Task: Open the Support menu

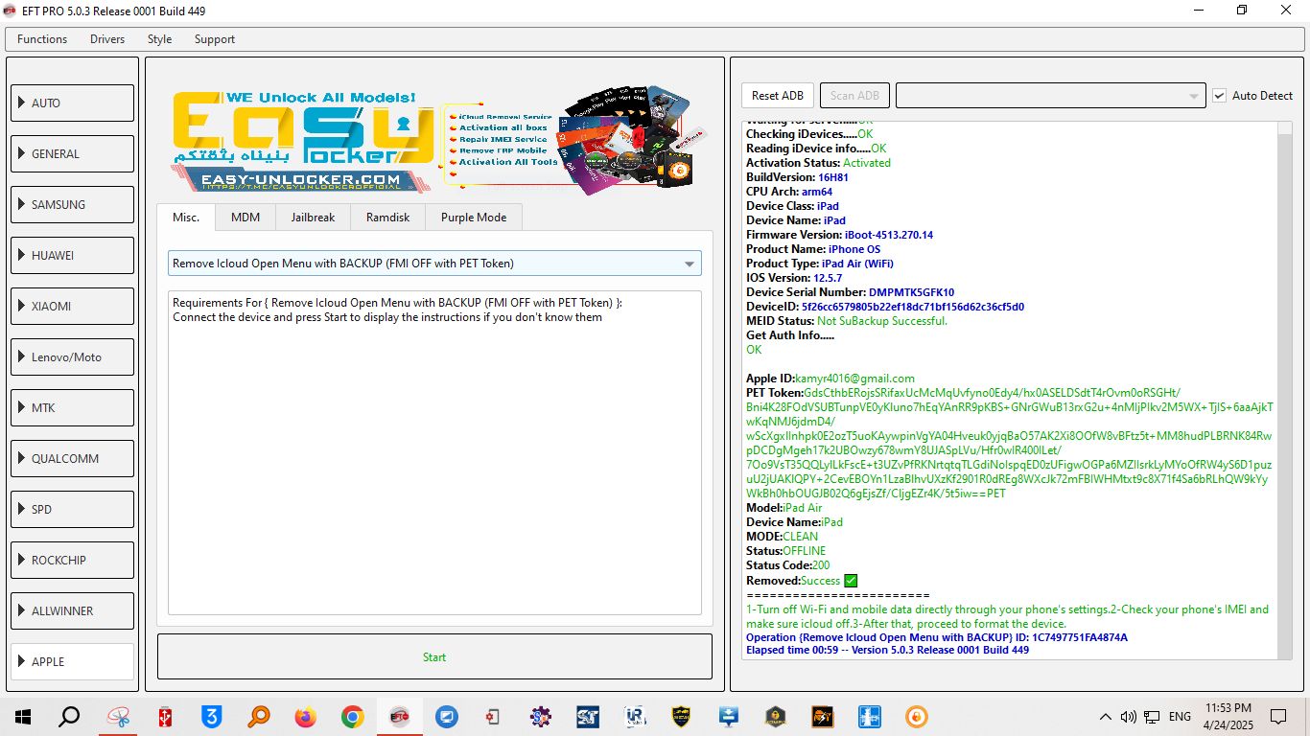Action: coord(215,39)
